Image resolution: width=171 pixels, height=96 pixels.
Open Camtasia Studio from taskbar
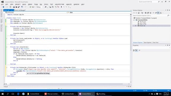pyautogui.click(x=69, y=94)
